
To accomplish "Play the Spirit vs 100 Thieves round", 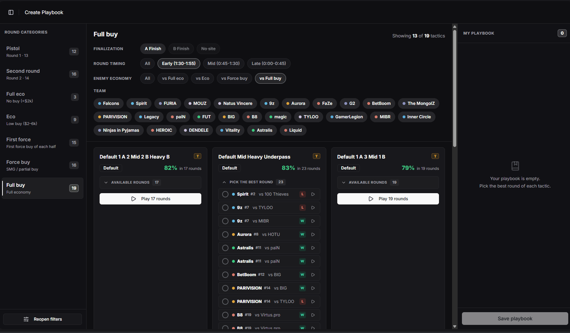I will [x=313, y=194].
